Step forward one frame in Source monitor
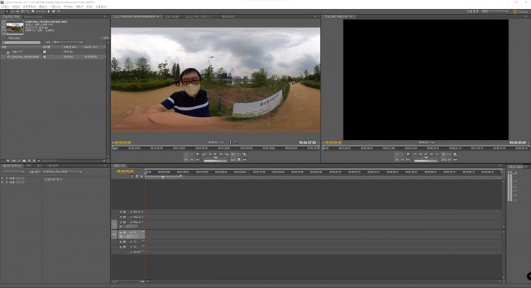531x288 pixels. pos(221,154)
